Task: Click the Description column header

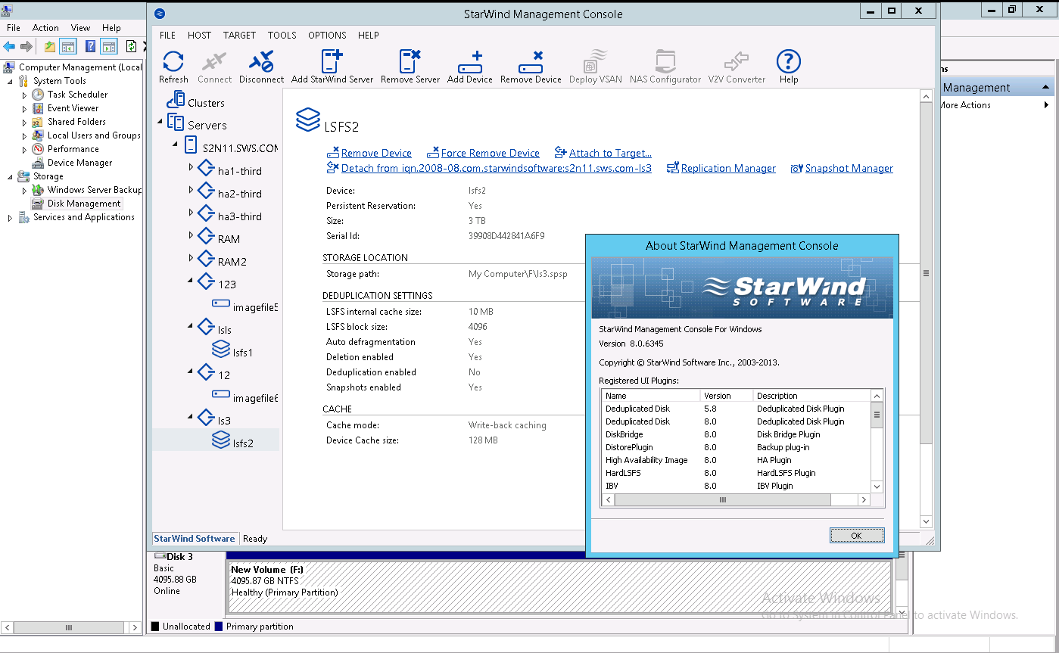Action: pos(811,396)
